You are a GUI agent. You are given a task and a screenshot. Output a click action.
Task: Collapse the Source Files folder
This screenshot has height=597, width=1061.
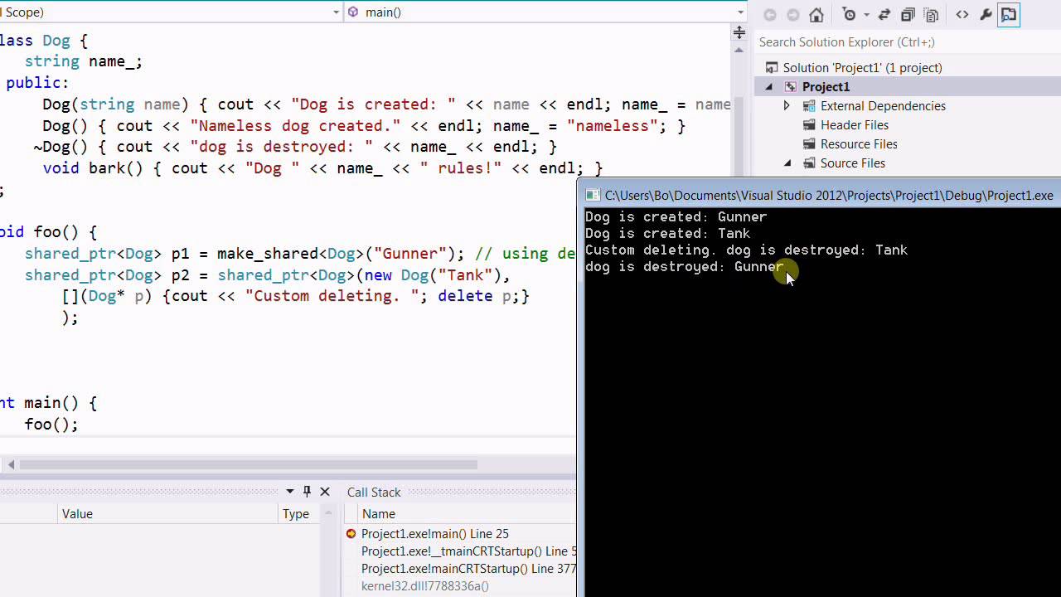(787, 163)
